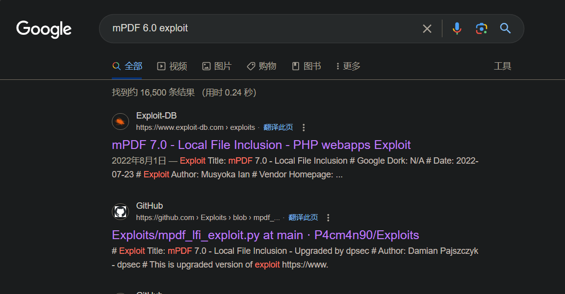Image resolution: width=565 pixels, height=294 pixels.
Task: Click snippet text mentioning Damian Pajszczyk
Action: coord(295,258)
